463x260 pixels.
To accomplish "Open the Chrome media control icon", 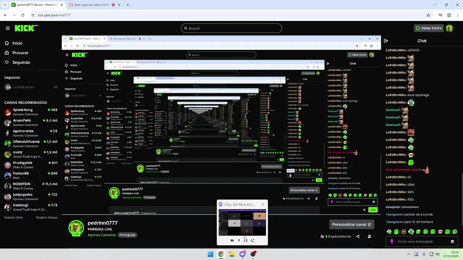I will pos(440,15).
